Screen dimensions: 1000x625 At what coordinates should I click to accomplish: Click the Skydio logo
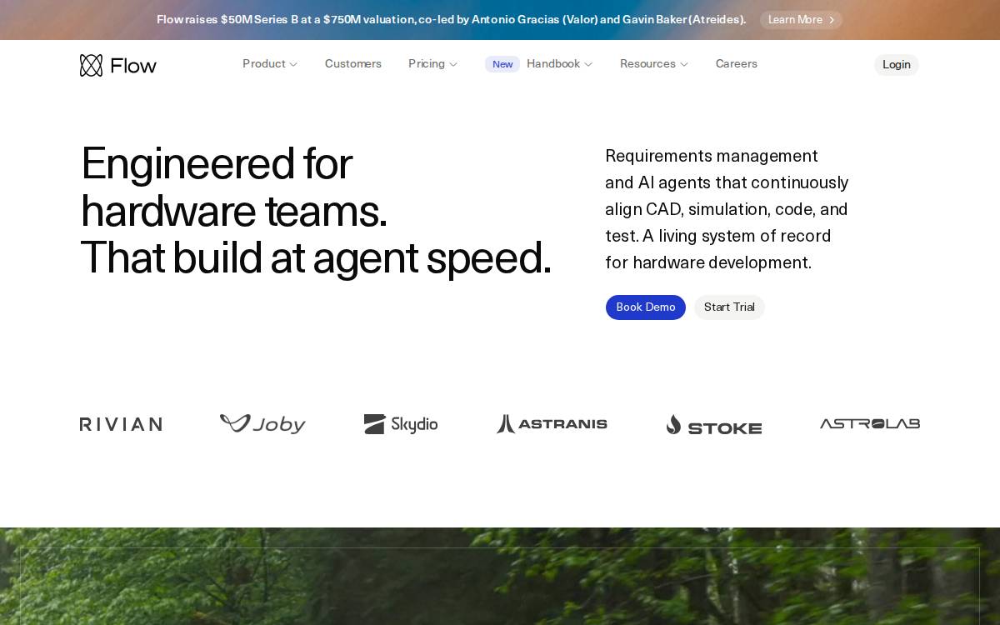pyautogui.click(x=401, y=424)
